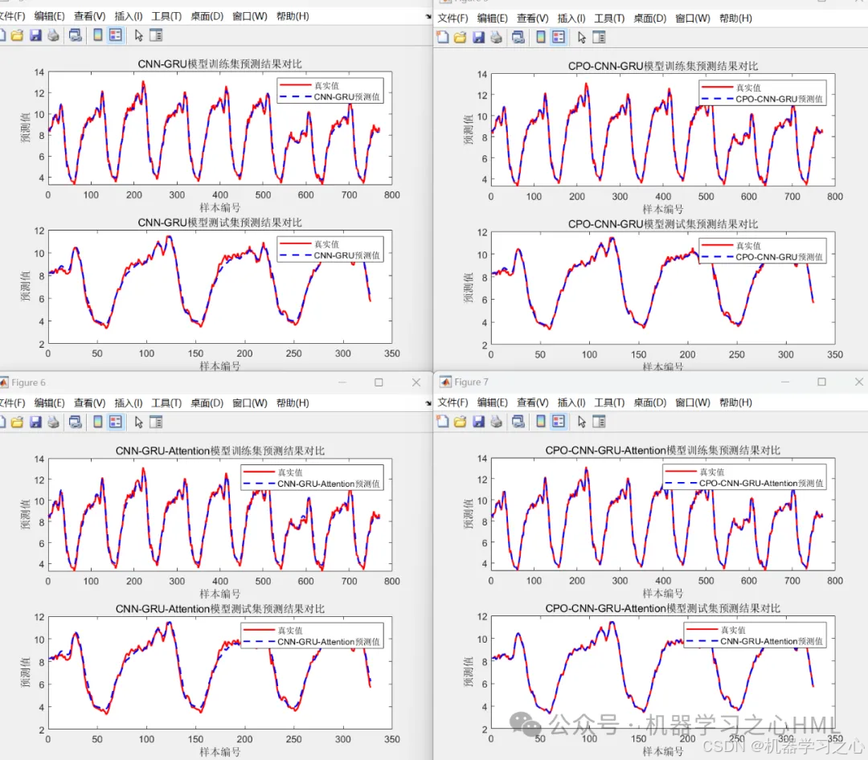Click the open file icon in Figure 7
Screen dimensions: 868x760
click(460, 422)
